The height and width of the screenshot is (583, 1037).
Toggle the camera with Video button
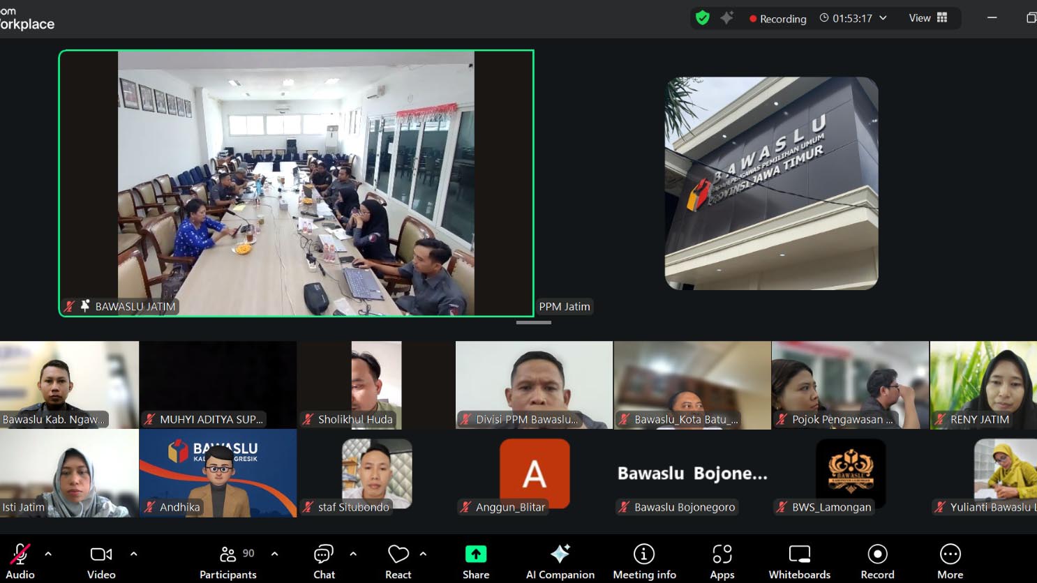(x=101, y=561)
